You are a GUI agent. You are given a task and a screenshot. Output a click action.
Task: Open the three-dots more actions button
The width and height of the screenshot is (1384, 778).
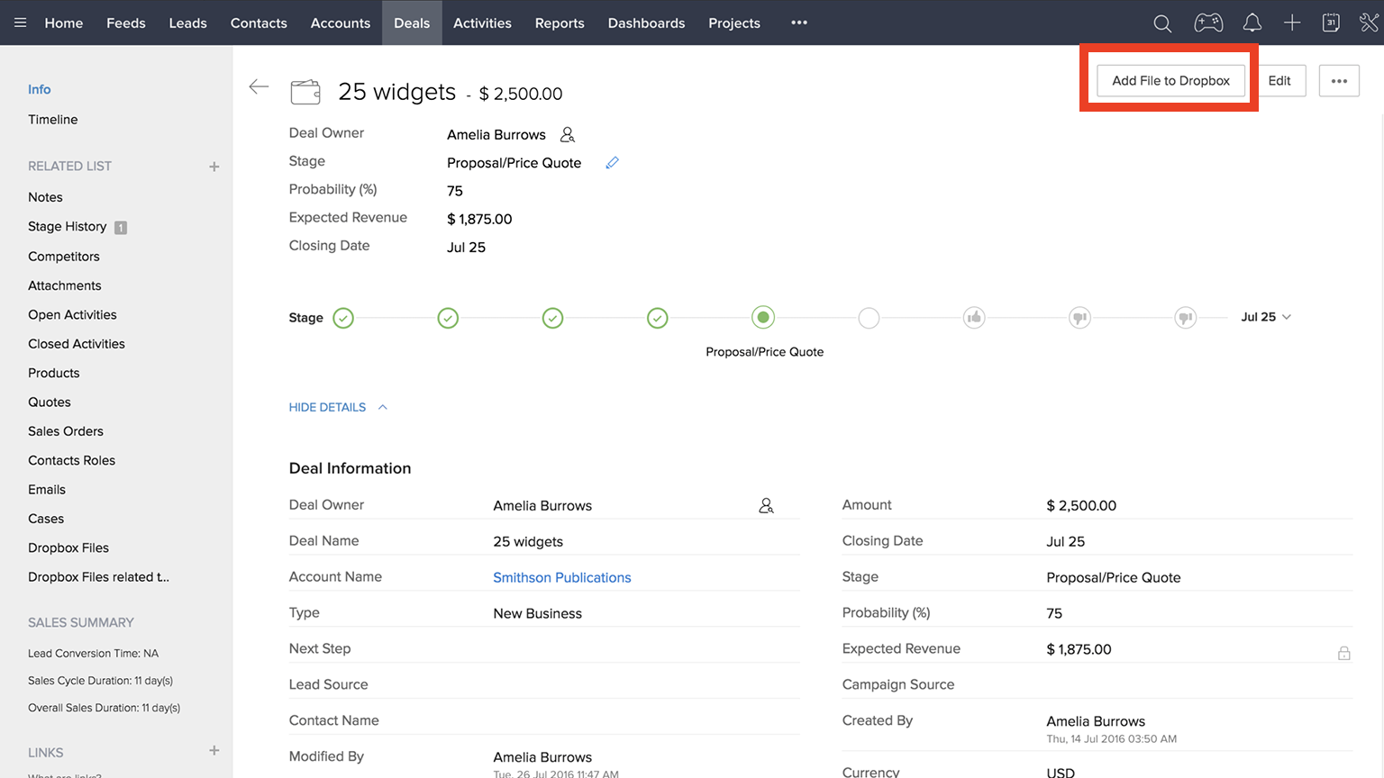(1339, 81)
